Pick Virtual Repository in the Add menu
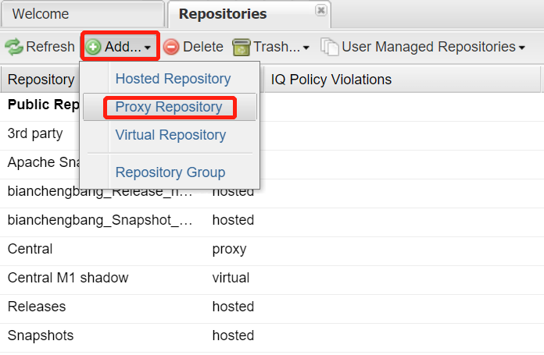The width and height of the screenshot is (544, 355). click(x=170, y=135)
